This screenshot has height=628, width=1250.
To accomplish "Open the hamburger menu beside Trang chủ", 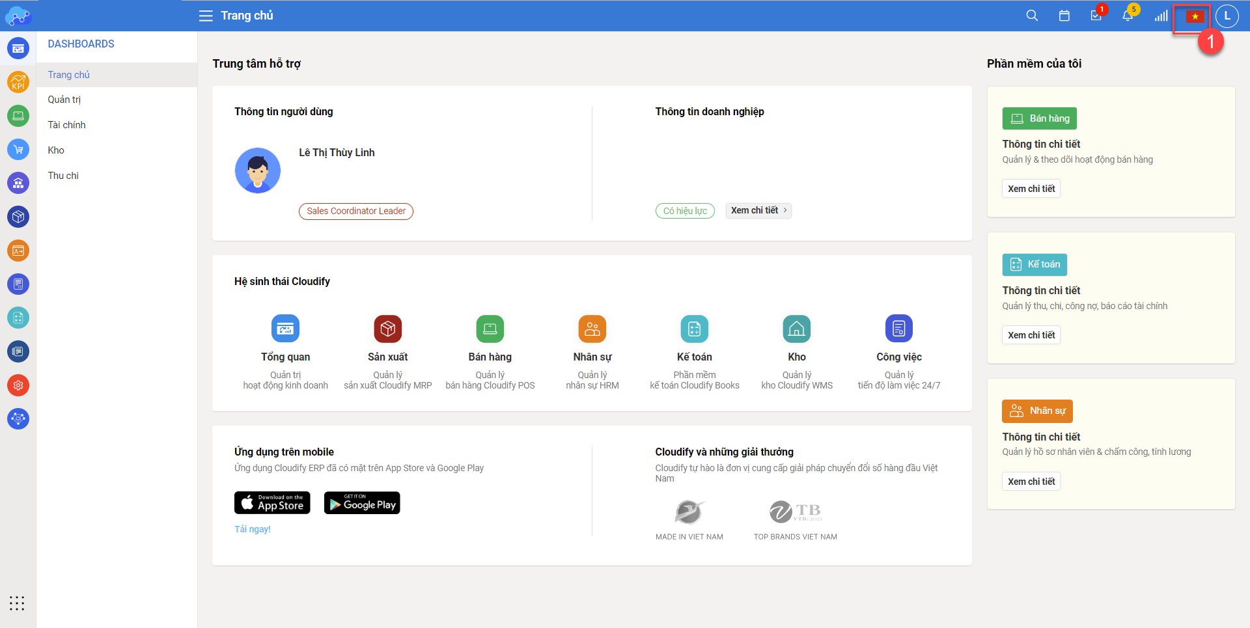I will (x=206, y=16).
